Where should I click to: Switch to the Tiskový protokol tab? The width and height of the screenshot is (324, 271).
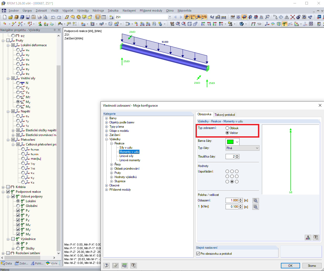tap(225, 114)
